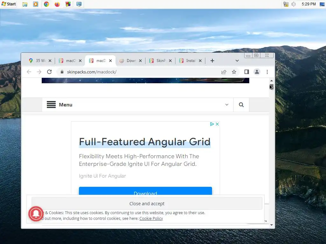Open the Start menu
The width and height of the screenshot is (326, 244).
pyautogui.click(x=9, y=4)
